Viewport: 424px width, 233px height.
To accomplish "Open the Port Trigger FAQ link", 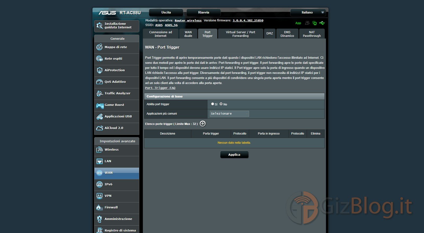I will (x=160, y=88).
